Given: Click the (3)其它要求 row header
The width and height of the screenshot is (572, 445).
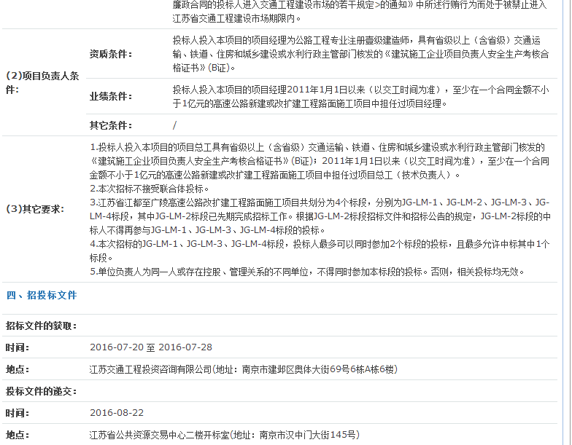Looking at the screenshot, I should point(34,209).
